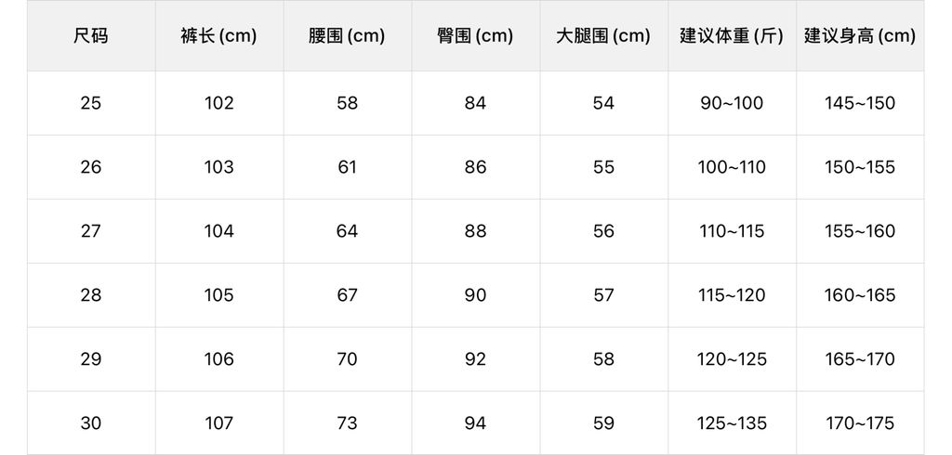Click the 腰围 (cm) column header
Viewport: 952px width, 455px height.
[x=347, y=36]
